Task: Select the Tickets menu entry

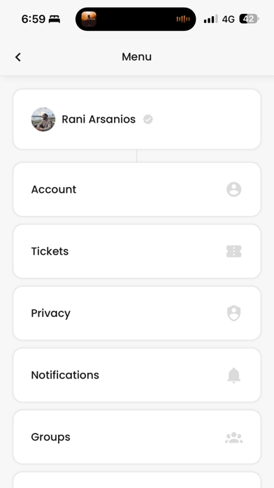Action: coord(137,251)
